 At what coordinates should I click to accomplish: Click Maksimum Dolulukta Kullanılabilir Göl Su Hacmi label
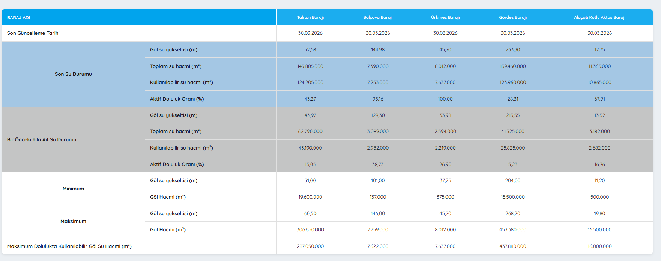click(x=69, y=246)
